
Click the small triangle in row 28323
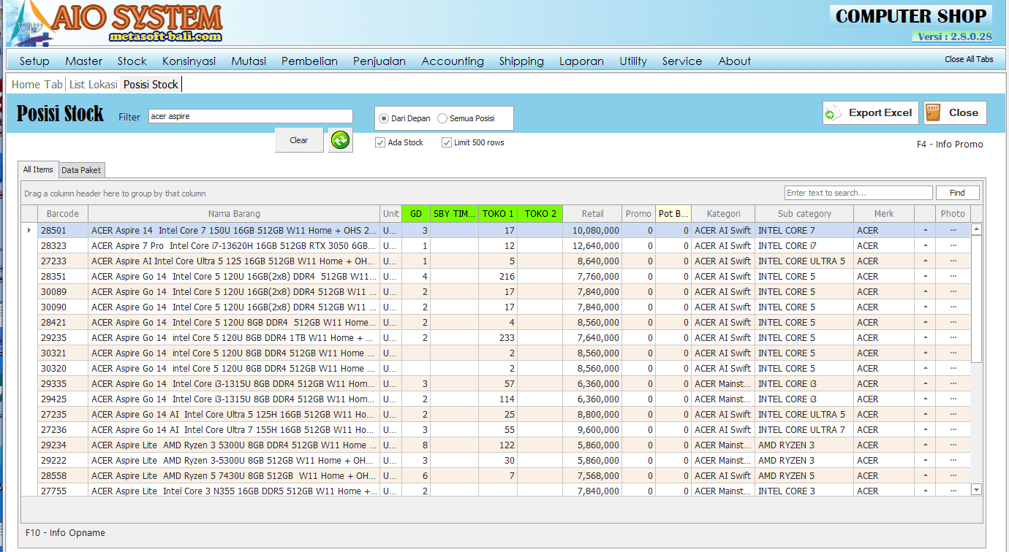[925, 245]
